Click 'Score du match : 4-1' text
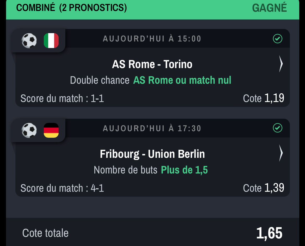 62,188
